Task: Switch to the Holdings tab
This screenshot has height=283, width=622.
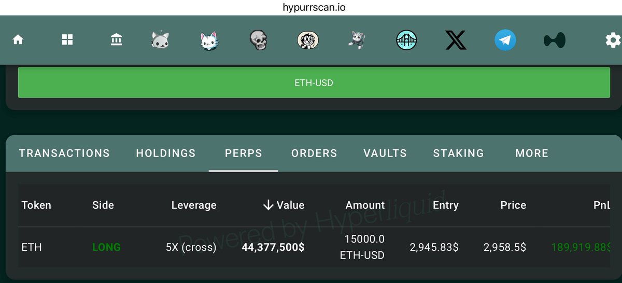Action: pyautogui.click(x=166, y=153)
